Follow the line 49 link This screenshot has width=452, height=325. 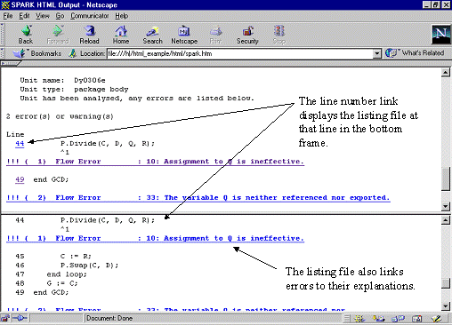(20, 179)
